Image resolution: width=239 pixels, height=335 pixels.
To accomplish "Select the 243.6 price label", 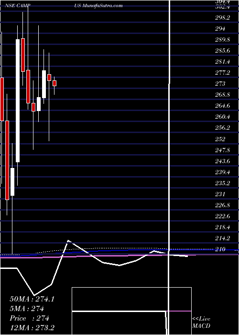I will tap(222, 161).
